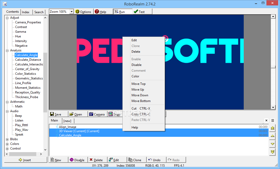280x169 pixels.
Task: Collapse the Audio tree node
Action: [7, 111]
